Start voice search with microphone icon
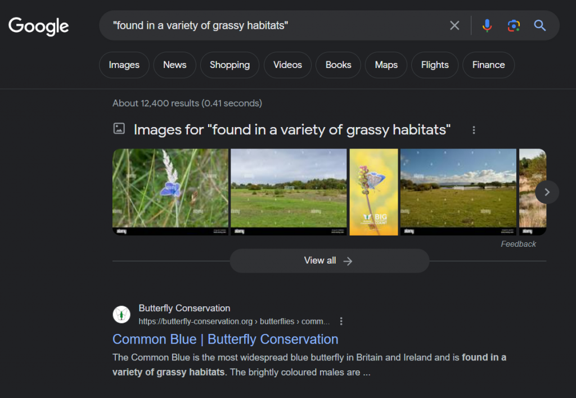This screenshot has width=576, height=398. pos(487,25)
